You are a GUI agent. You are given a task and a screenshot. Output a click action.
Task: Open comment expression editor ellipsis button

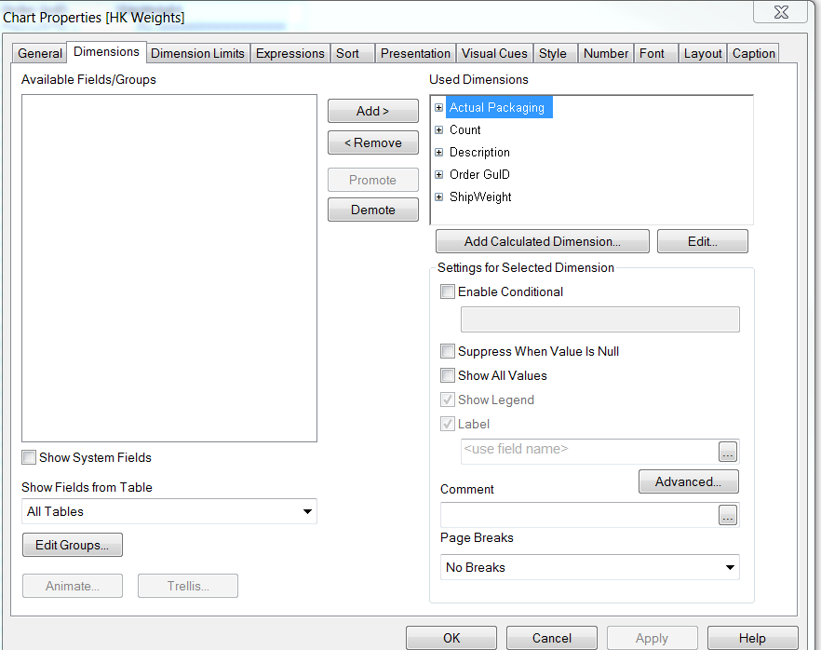[x=728, y=515]
